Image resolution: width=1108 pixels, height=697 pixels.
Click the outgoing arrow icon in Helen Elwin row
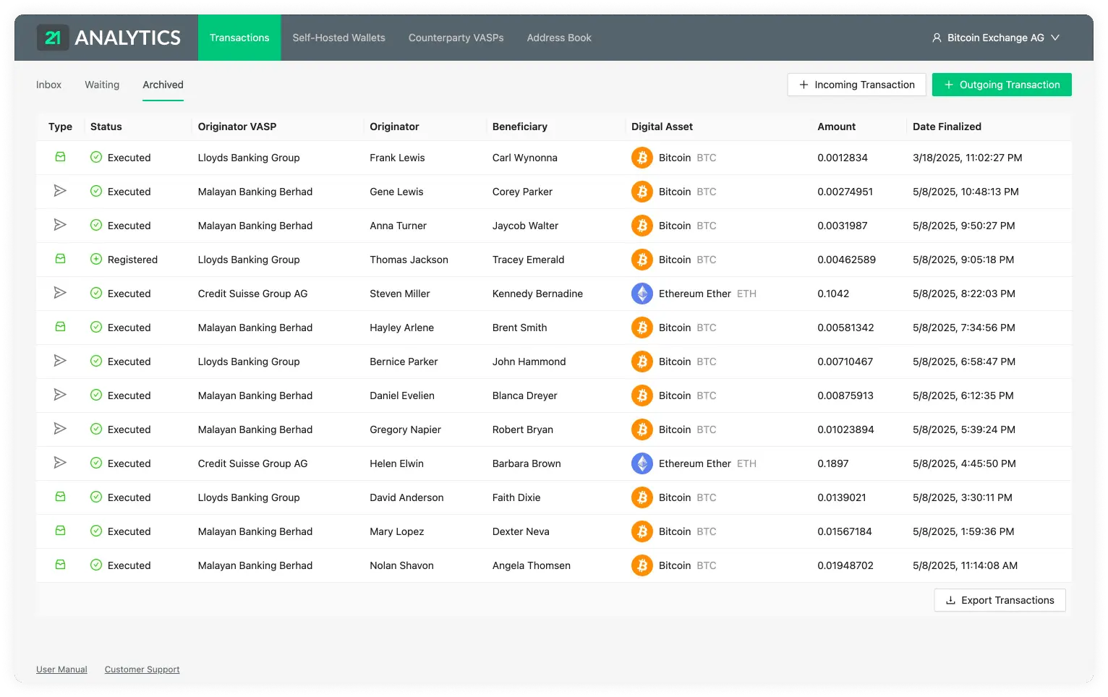pos(60,463)
